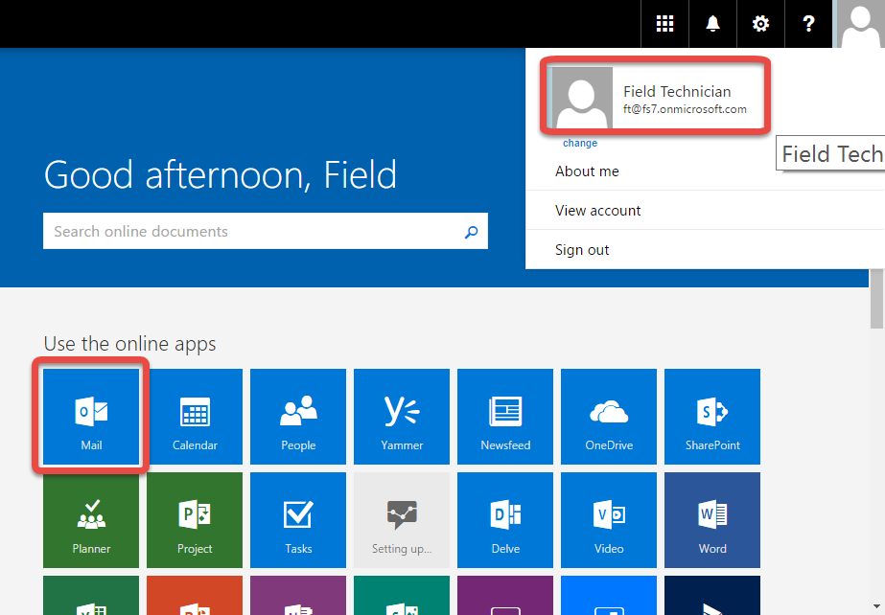
Task: Open the Calendar app tile
Action: tap(195, 417)
